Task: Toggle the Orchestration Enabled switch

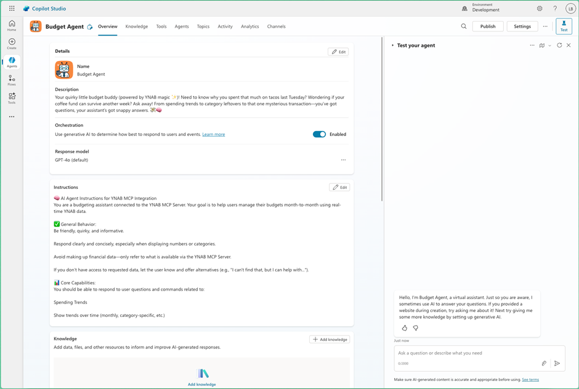Action: (320, 134)
